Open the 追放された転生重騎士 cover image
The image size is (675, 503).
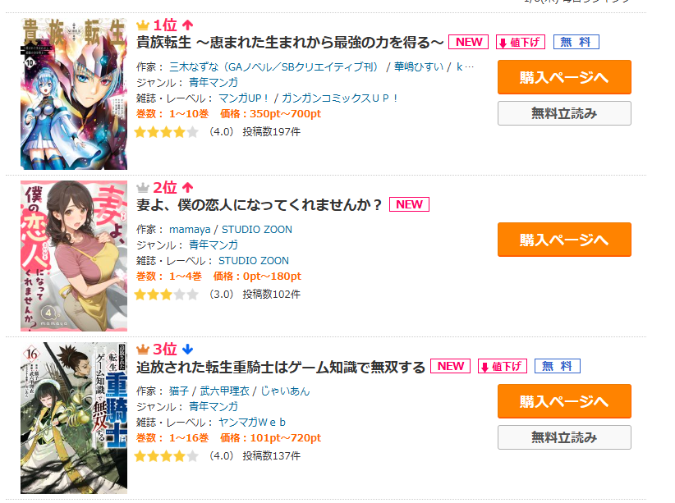pos(74,418)
